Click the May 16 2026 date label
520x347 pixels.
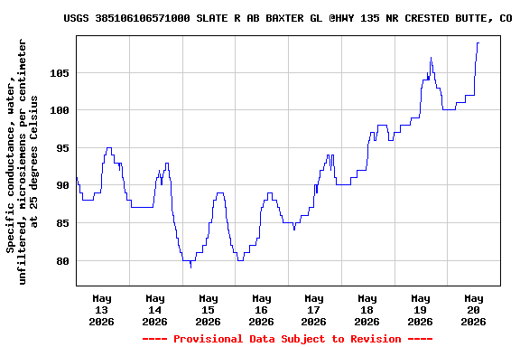(261, 310)
